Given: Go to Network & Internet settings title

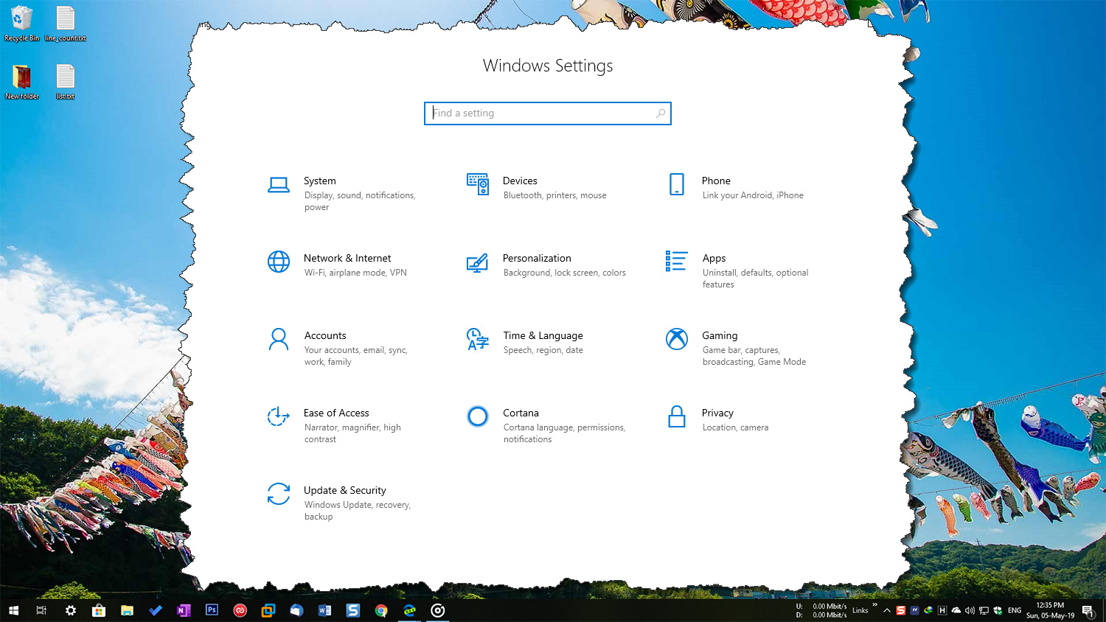Looking at the screenshot, I should click(x=347, y=258).
